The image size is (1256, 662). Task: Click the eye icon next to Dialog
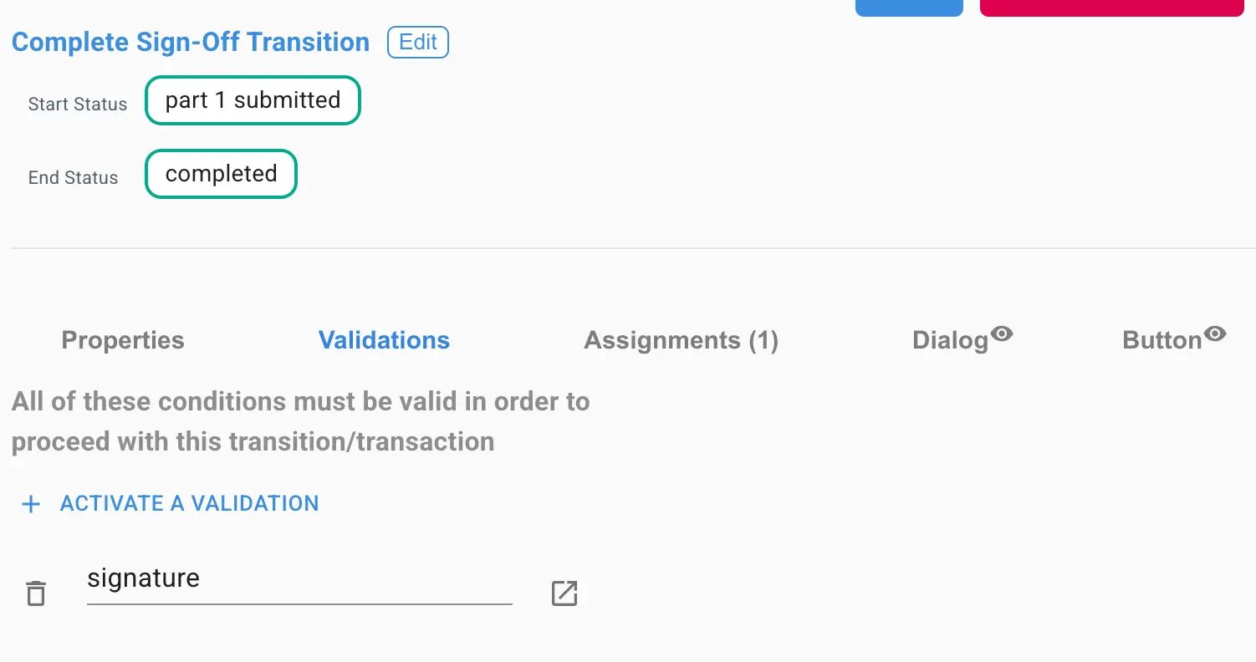(1003, 333)
